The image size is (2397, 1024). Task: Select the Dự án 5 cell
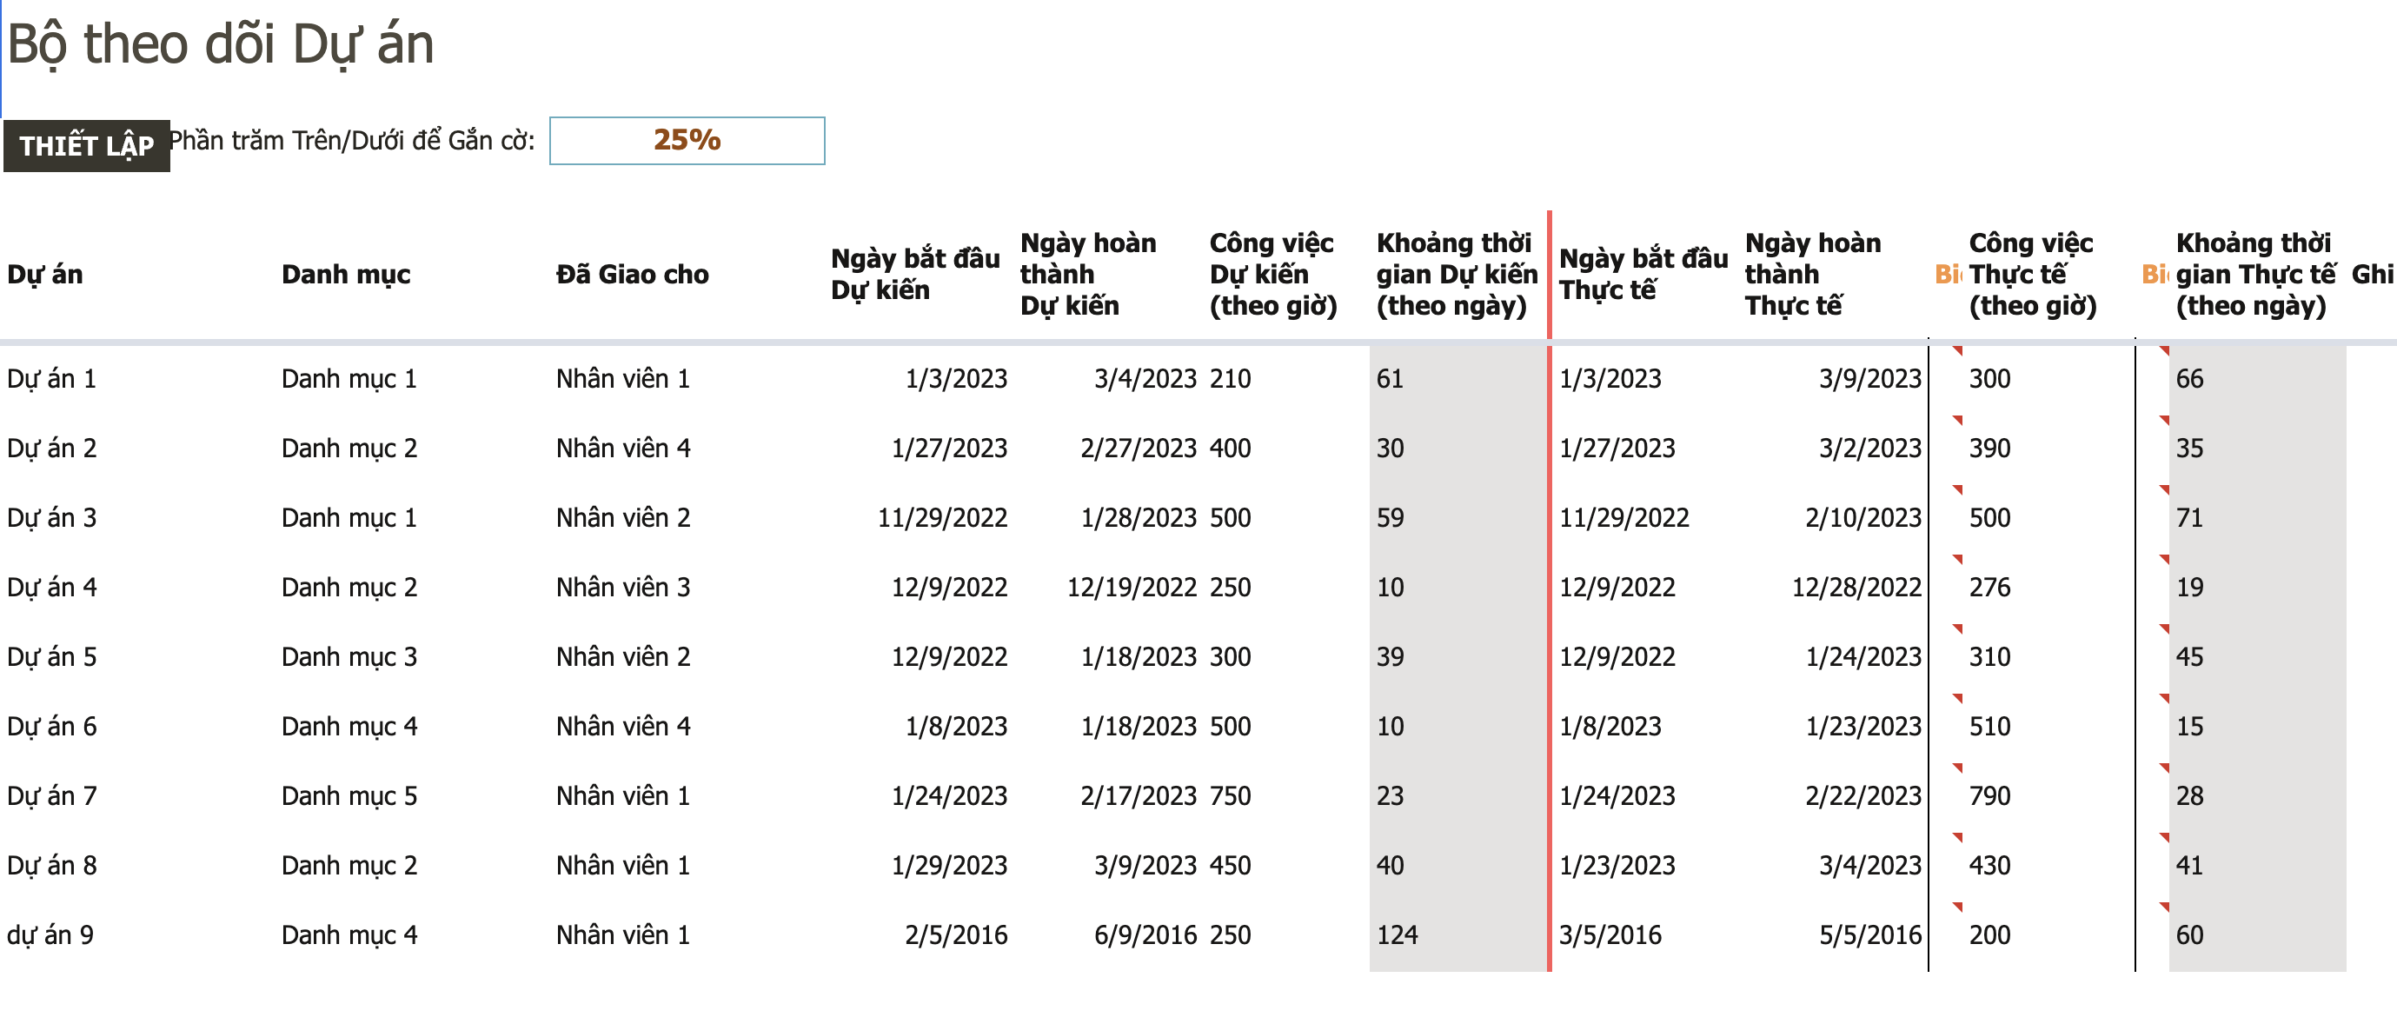click(51, 657)
